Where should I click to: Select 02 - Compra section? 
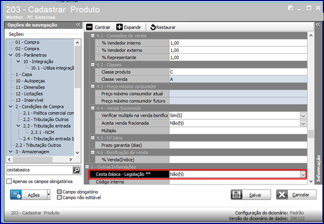tap(27, 49)
